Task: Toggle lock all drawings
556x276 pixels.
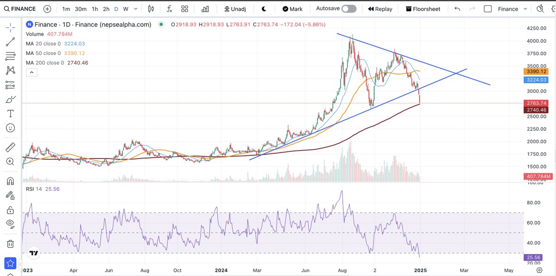Action: point(10,209)
